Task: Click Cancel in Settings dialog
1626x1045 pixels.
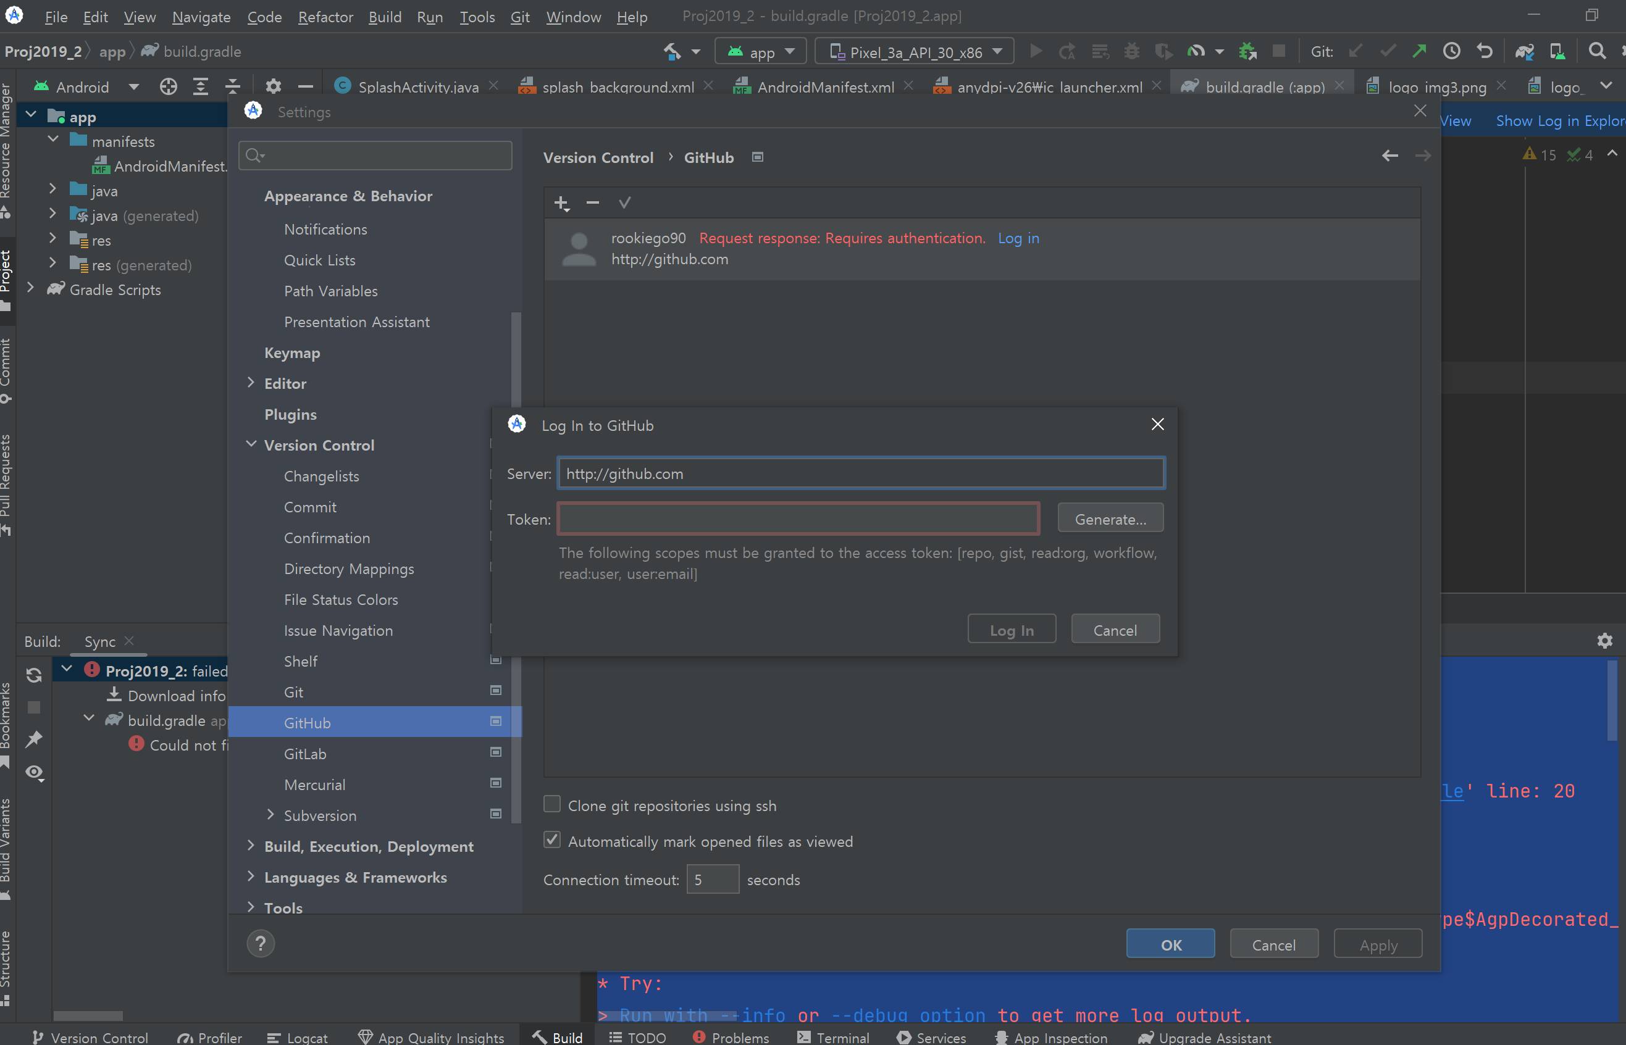Action: point(1273,944)
